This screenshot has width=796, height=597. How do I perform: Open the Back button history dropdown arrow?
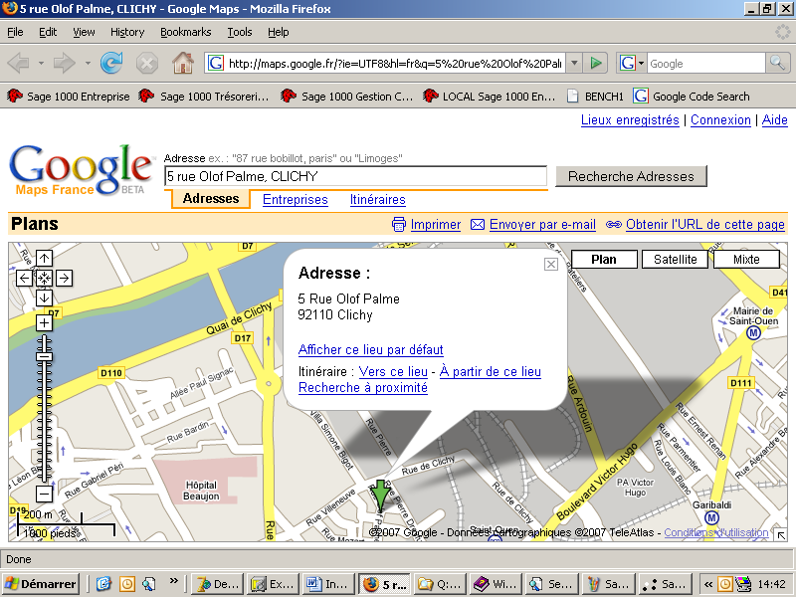(41, 64)
